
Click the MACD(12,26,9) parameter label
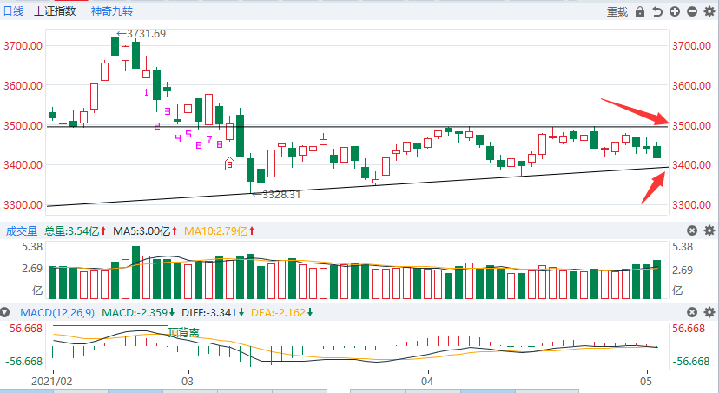coord(54,312)
